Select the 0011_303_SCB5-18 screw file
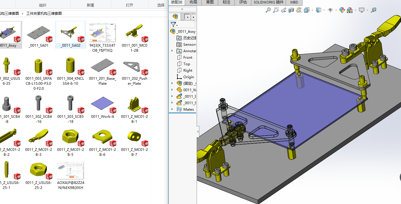This screenshot has height=204, width=401. pyautogui.click(x=70, y=109)
